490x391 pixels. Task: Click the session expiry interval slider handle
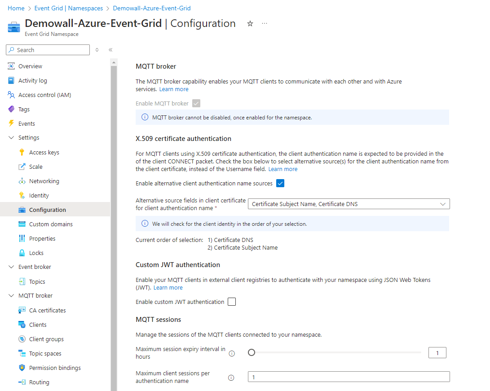click(251, 352)
